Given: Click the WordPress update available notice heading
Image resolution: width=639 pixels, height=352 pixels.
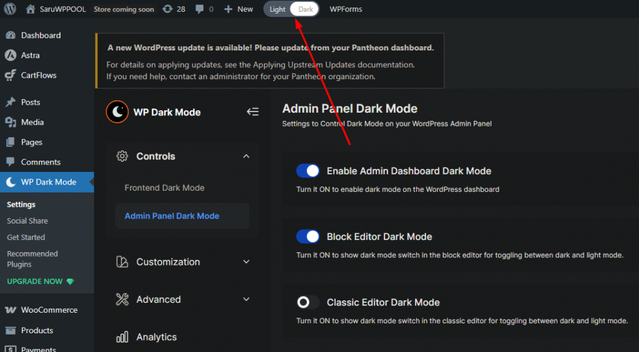Looking at the screenshot, I should coord(271,47).
